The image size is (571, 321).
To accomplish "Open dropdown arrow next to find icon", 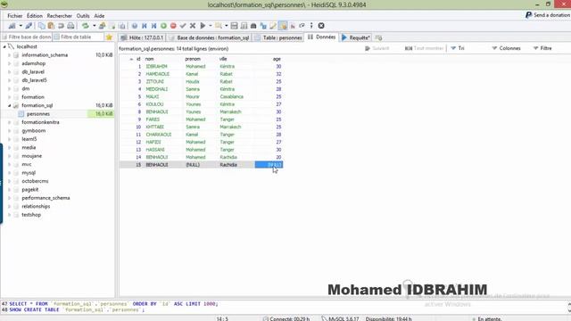I will (x=226, y=26).
